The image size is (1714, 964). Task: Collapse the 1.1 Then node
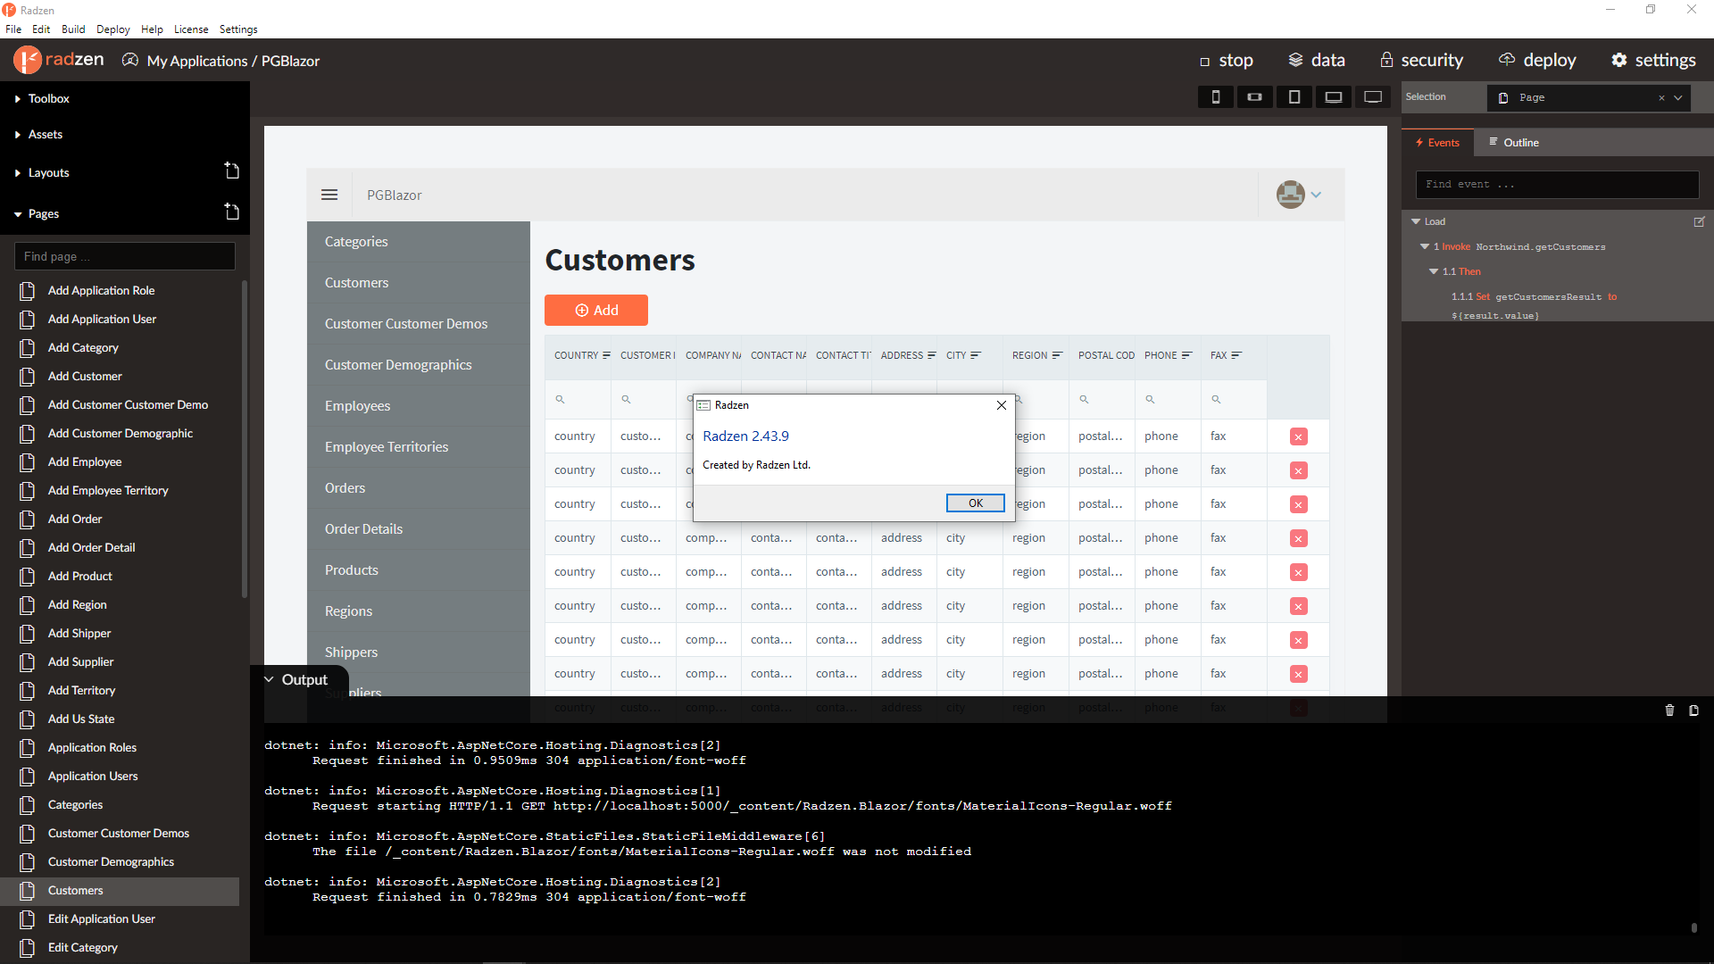pos(1434,271)
